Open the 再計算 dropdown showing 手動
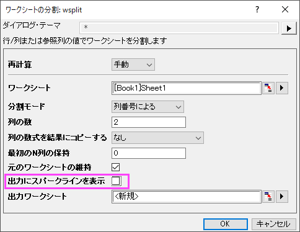The width and height of the screenshot is (300, 232). pyautogui.click(x=133, y=65)
